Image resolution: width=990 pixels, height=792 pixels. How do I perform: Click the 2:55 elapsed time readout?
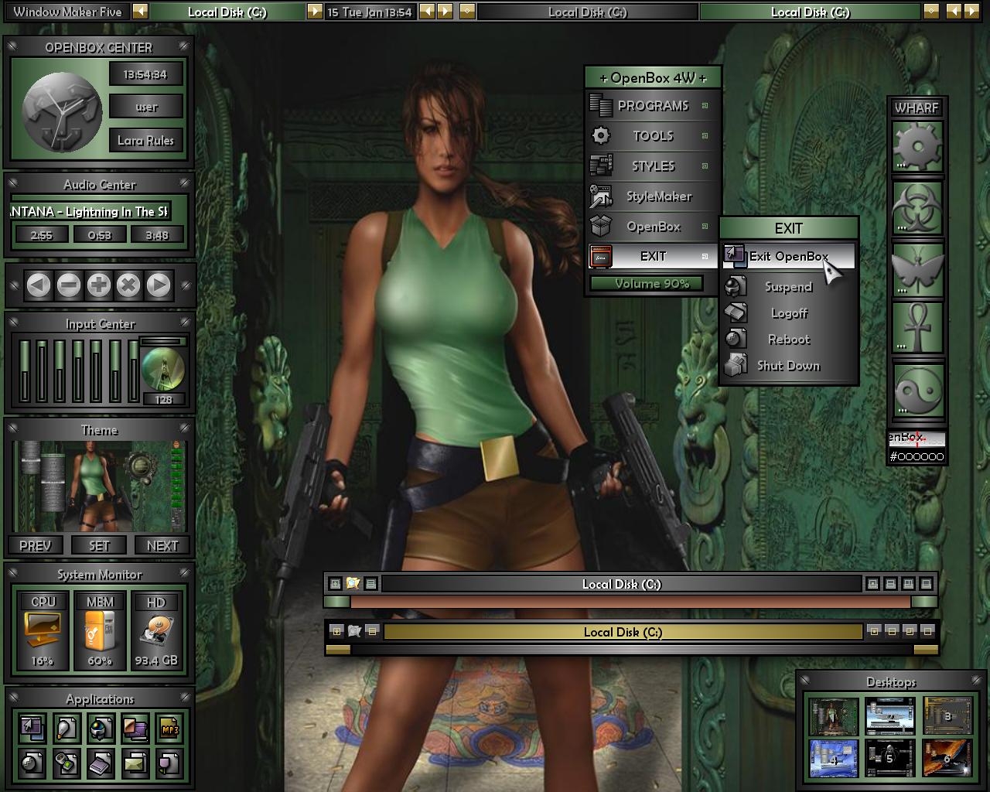pos(41,235)
